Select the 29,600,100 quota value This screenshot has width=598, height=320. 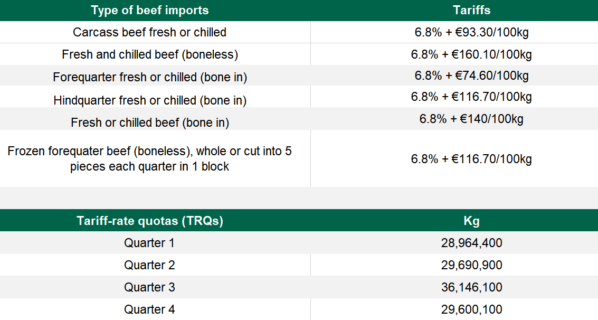coord(471,309)
